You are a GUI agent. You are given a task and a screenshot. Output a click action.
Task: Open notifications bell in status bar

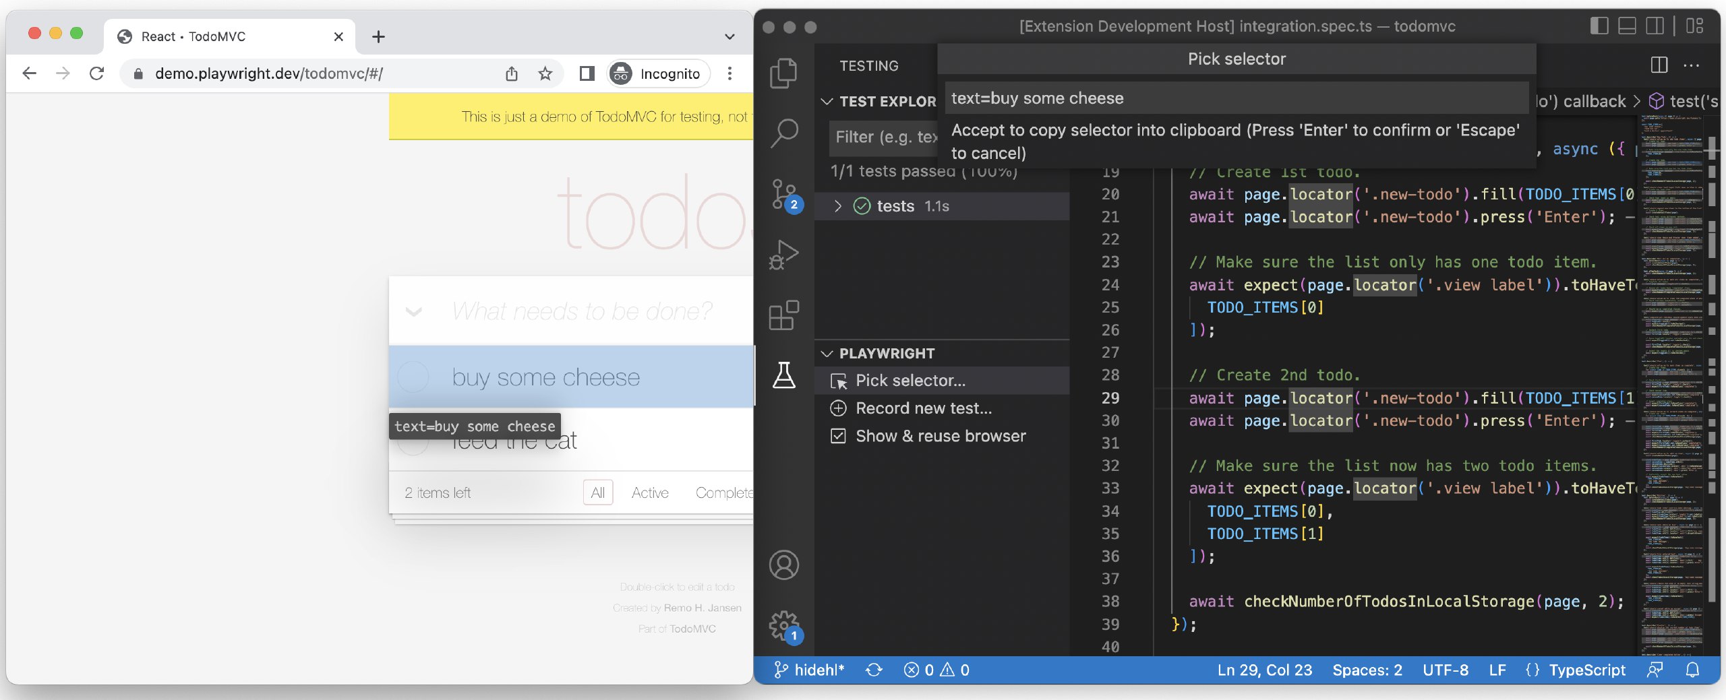tap(1692, 670)
